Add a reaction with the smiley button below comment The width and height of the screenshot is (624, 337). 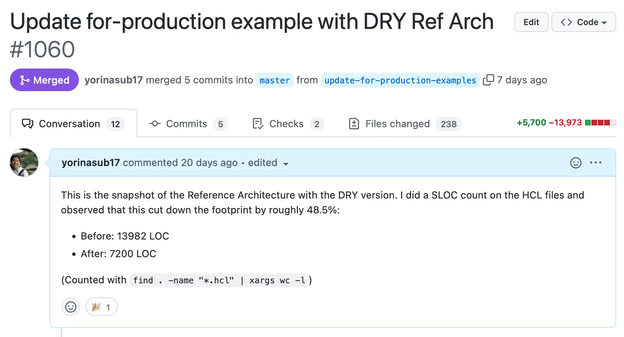coord(71,307)
